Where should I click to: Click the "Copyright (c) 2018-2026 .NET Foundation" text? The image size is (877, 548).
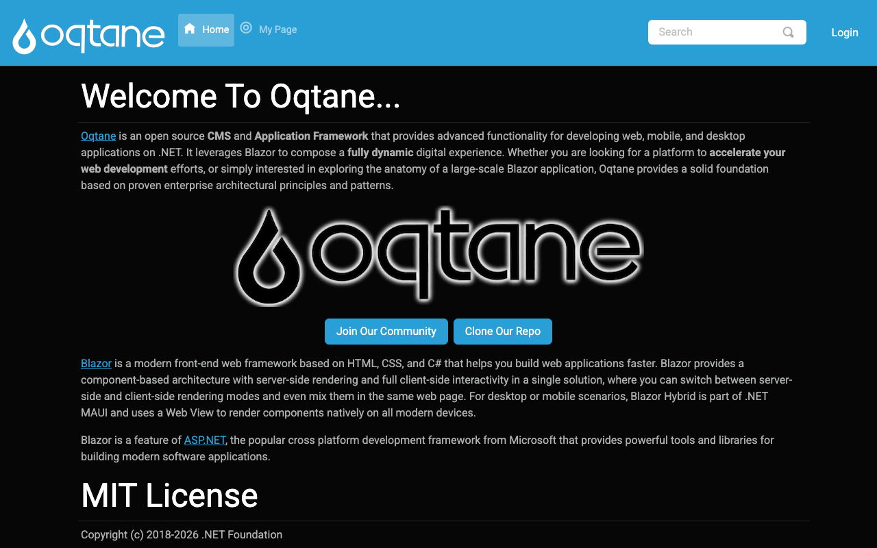182,534
